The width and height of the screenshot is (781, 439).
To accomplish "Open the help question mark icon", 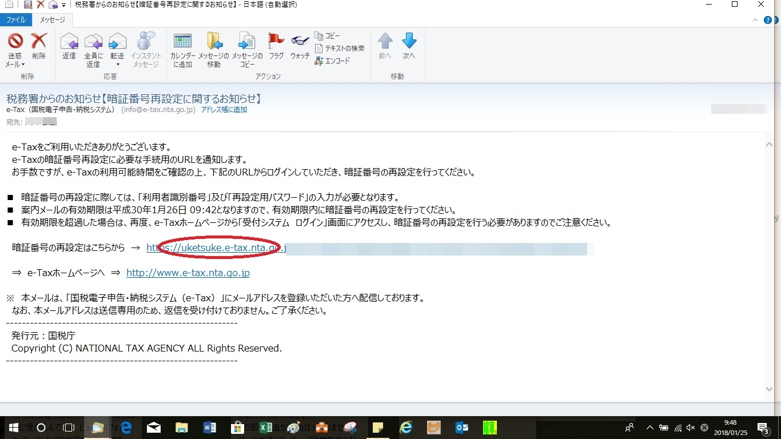I will tap(768, 20).
